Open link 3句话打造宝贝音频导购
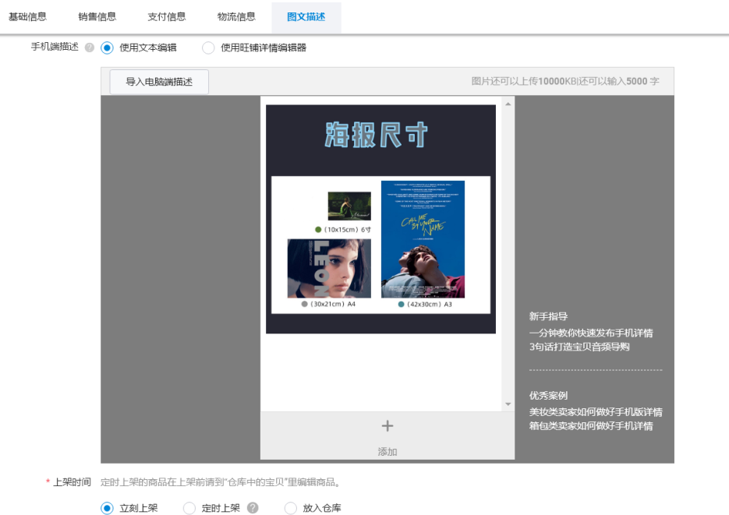Screen dimensions: 729x515 click(579, 347)
